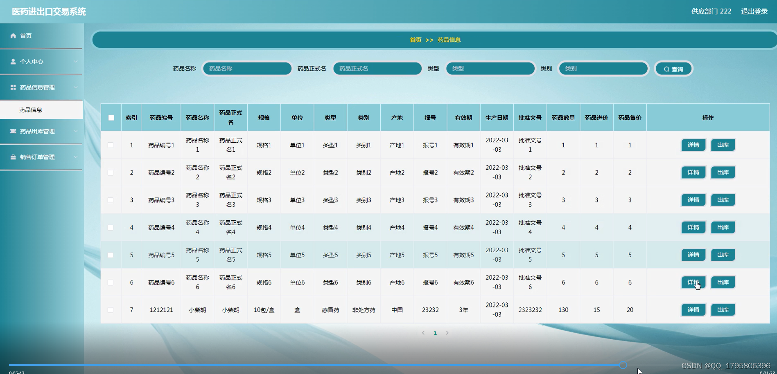Focus the 类型 search input
777x374 pixels.
(x=490, y=68)
